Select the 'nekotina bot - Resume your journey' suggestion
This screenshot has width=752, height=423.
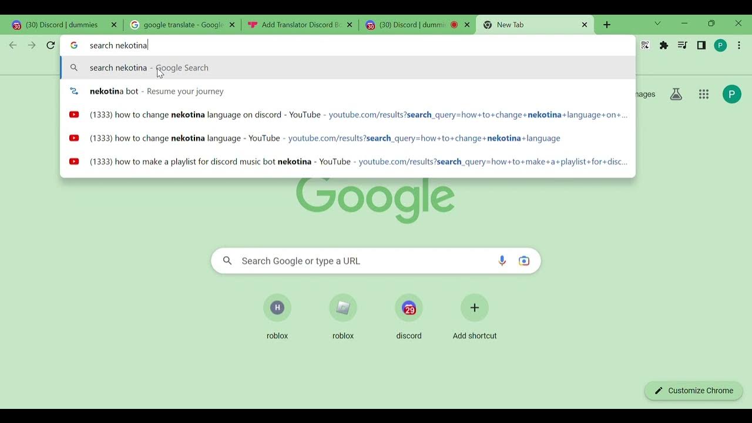click(x=348, y=91)
